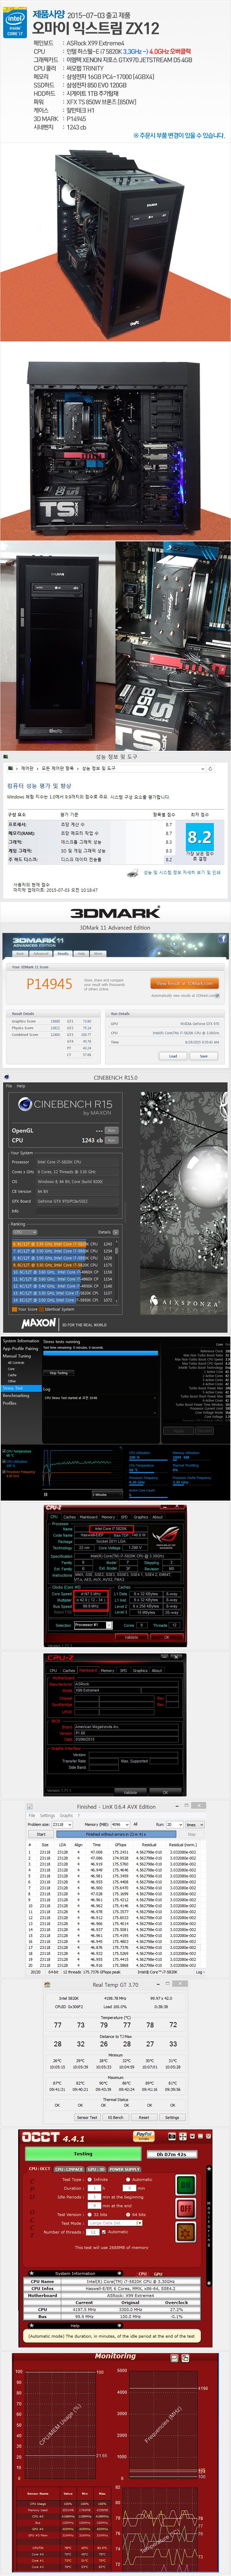Viewport: 231px width, 2576px height.
Task: Open the File menu in Cinebench R15
Action: pyautogui.click(x=9, y=1086)
